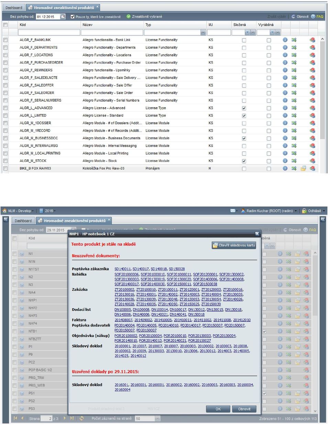Click red cube icon on ALGR_F_PURCHASEORDER row
The height and width of the screenshot is (425, 330).
tap(312, 62)
